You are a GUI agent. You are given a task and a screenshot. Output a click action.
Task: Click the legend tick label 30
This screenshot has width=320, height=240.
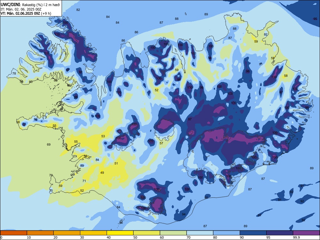[x=82, y=237]
